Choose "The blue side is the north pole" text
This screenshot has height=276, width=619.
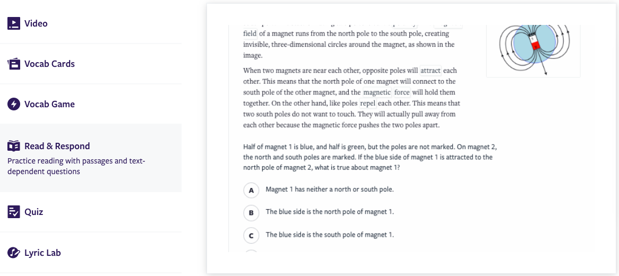pos(330,212)
